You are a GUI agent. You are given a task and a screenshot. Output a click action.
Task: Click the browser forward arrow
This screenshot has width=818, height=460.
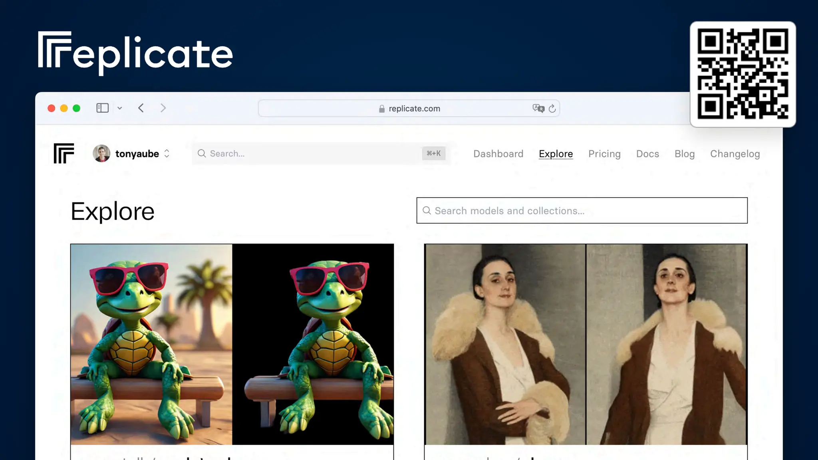click(x=163, y=108)
